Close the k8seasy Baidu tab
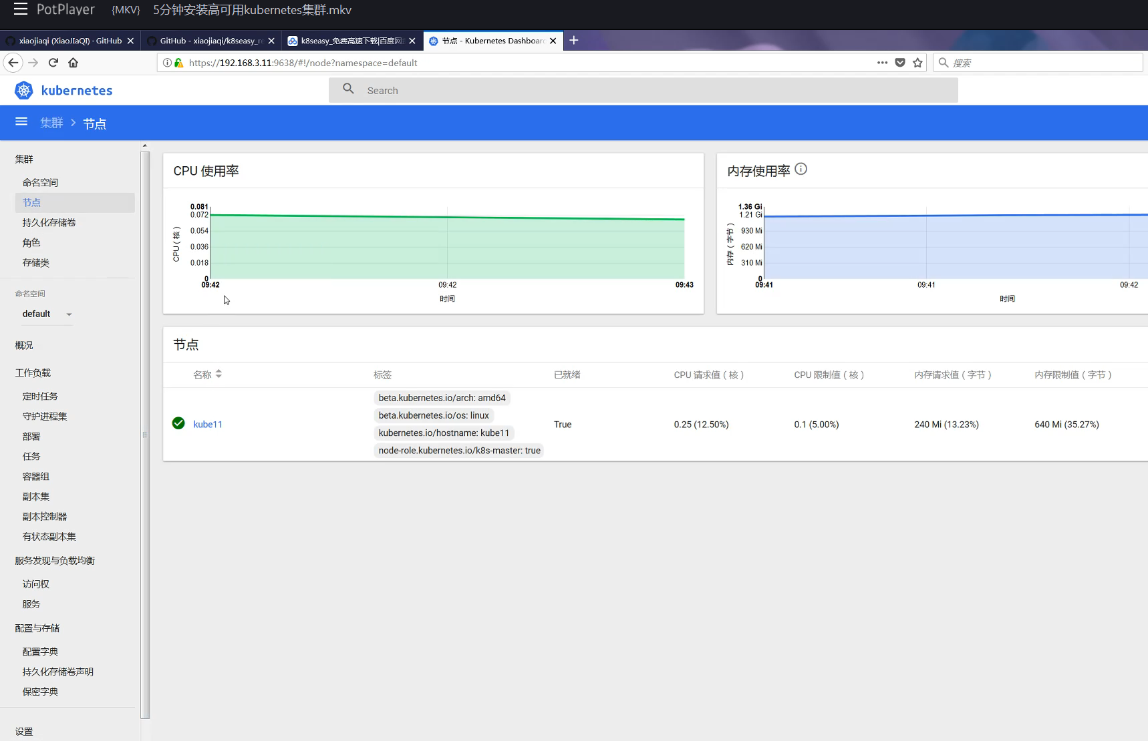 point(412,41)
